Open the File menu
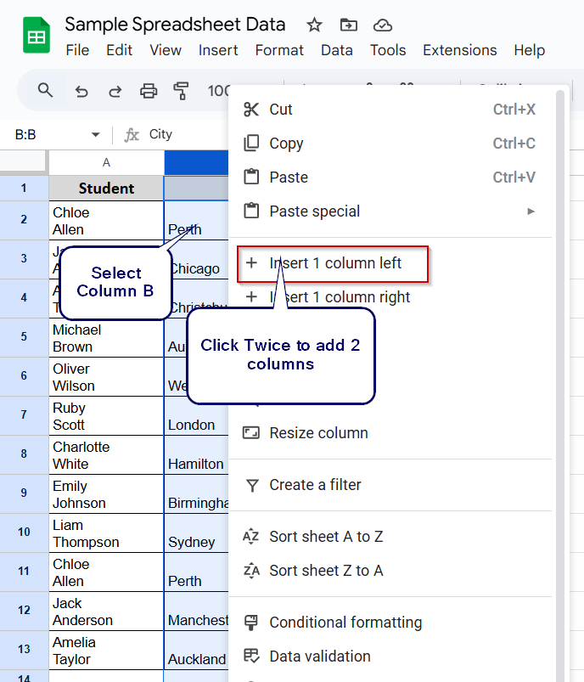This screenshot has height=682, width=584. pos(77,50)
